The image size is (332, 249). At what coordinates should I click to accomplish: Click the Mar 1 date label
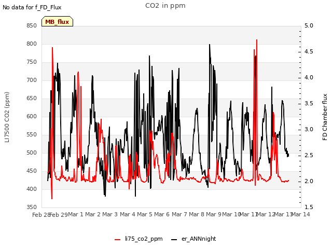click(76, 214)
